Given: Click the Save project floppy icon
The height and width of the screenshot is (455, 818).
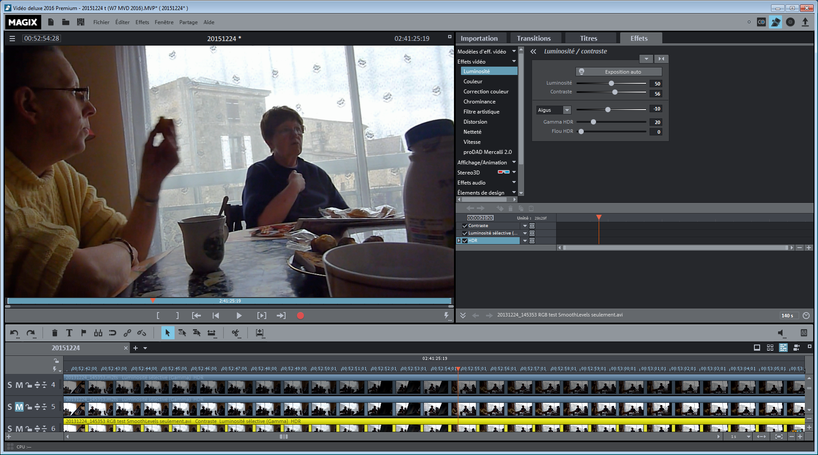Looking at the screenshot, I should click(81, 22).
